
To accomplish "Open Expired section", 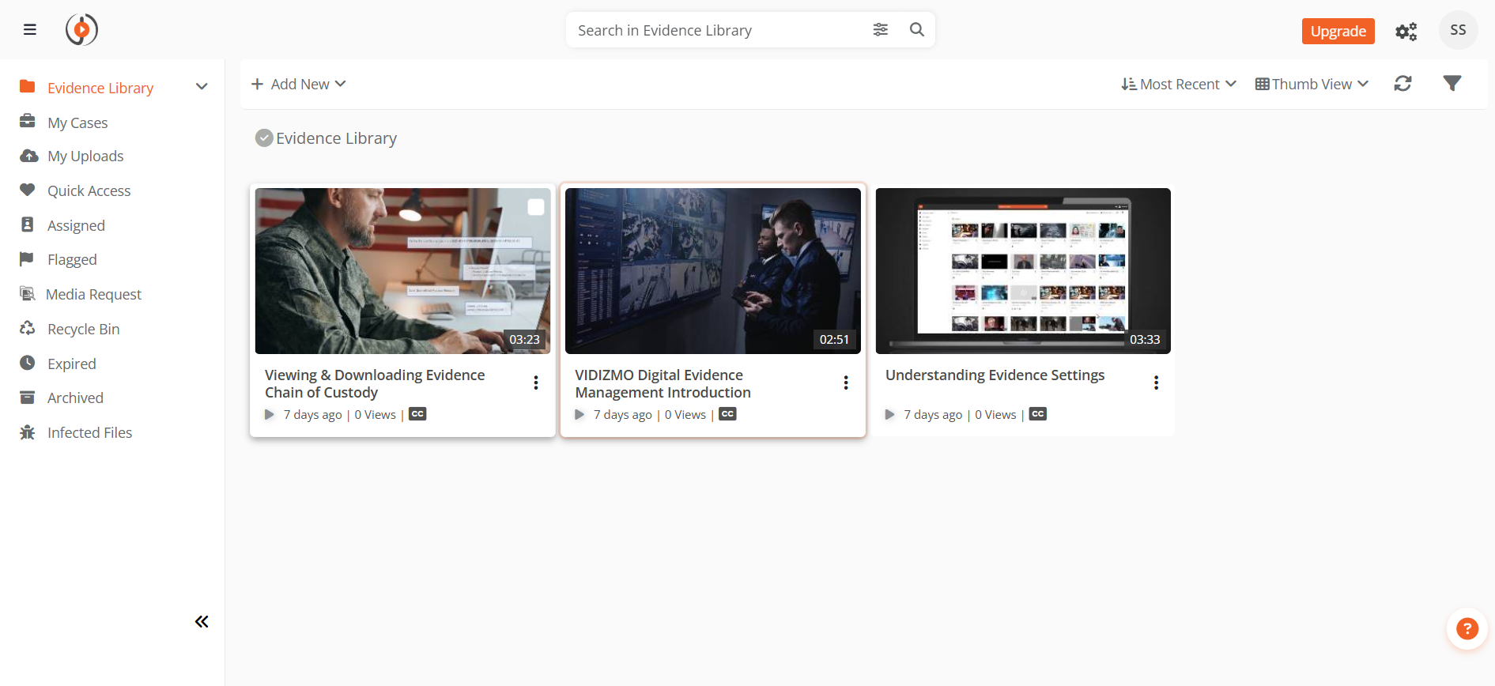I will (71, 364).
